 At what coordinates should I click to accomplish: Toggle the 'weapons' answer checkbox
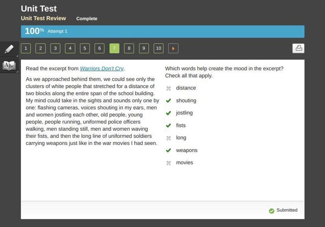(169, 150)
